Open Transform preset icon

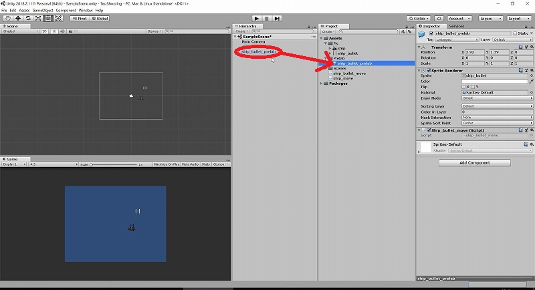526,47
